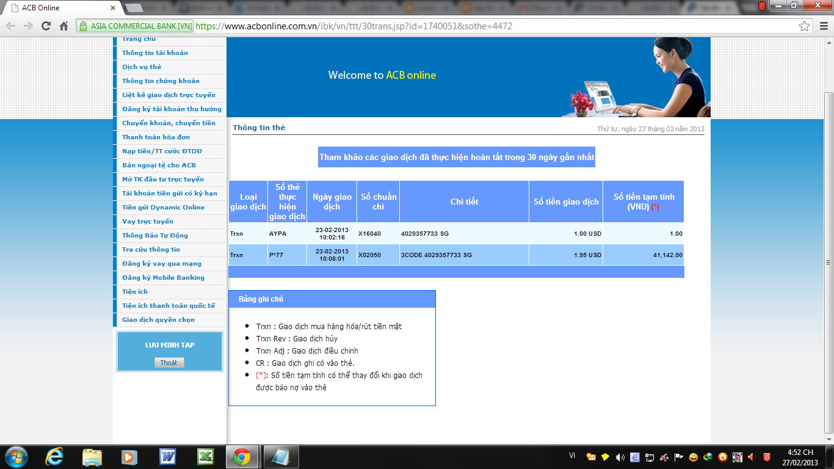Close the ACB Online tab
This screenshot has height=469, width=834.
113,8
